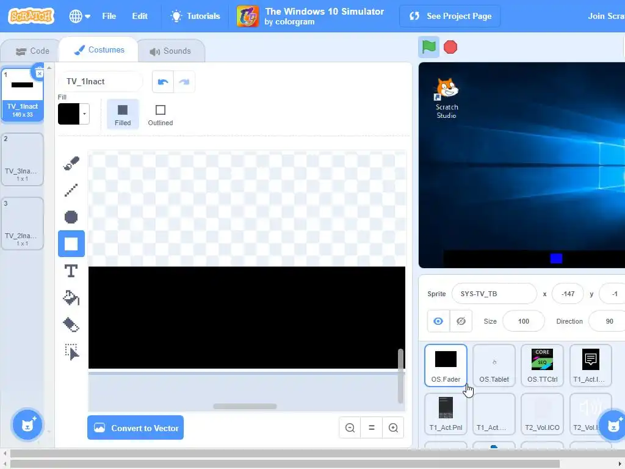Click Join Scratch link
The width and height of the screenshot is (625, 469).
click(x=606, y=16)
